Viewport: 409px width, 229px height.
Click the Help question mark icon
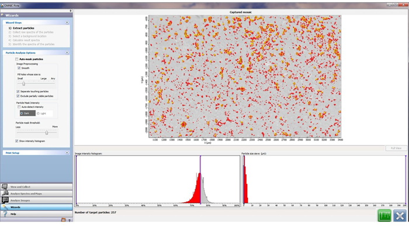tap(5, 214)
